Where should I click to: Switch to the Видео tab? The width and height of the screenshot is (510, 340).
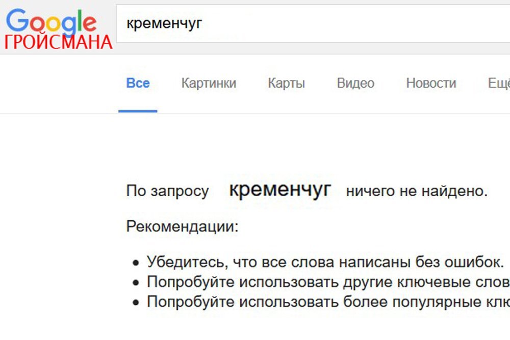(x=355, y=83)
